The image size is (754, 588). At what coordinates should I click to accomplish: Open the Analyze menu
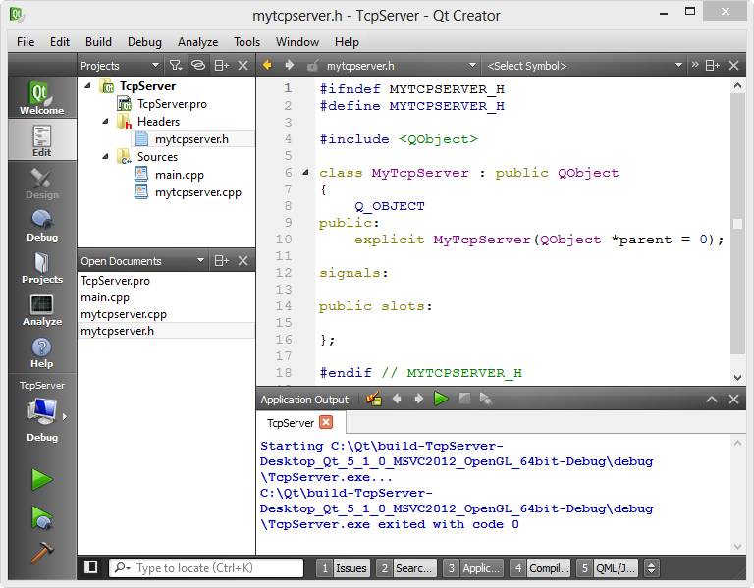(197, 42)
